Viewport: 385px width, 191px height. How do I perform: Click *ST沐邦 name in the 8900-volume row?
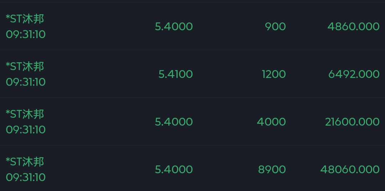[x=25, y=162]
